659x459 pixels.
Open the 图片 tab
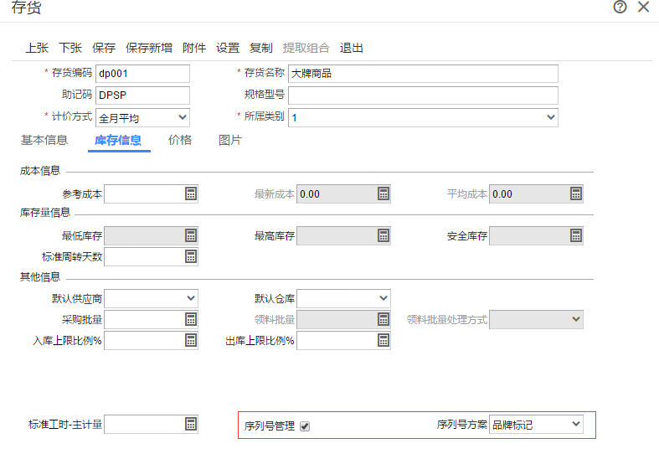tap(230, 141)
